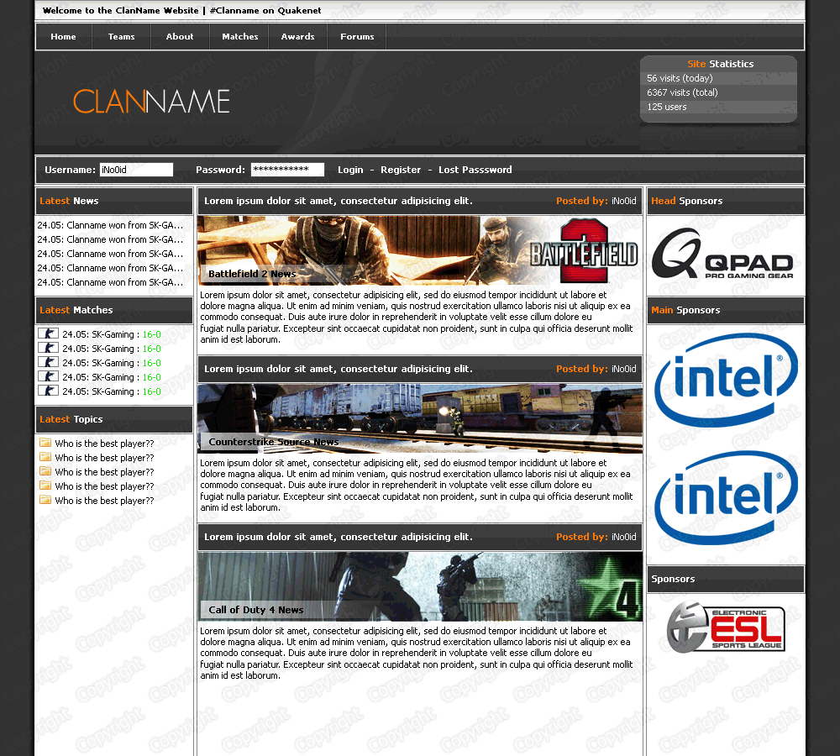840x756 pixels.
Task: Open the Awards page
Action: 298,36
